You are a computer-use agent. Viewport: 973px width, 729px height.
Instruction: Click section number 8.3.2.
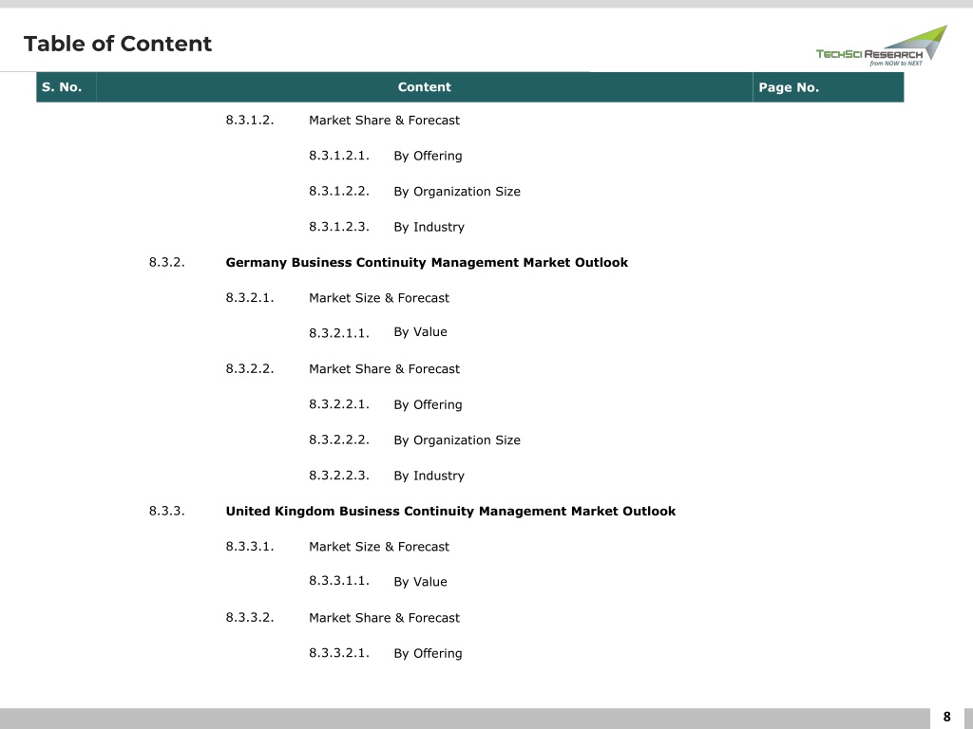point(166,262)
